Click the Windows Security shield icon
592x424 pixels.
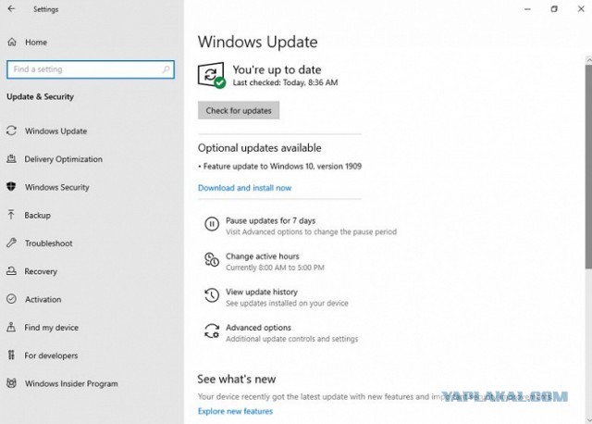point(11,187)
